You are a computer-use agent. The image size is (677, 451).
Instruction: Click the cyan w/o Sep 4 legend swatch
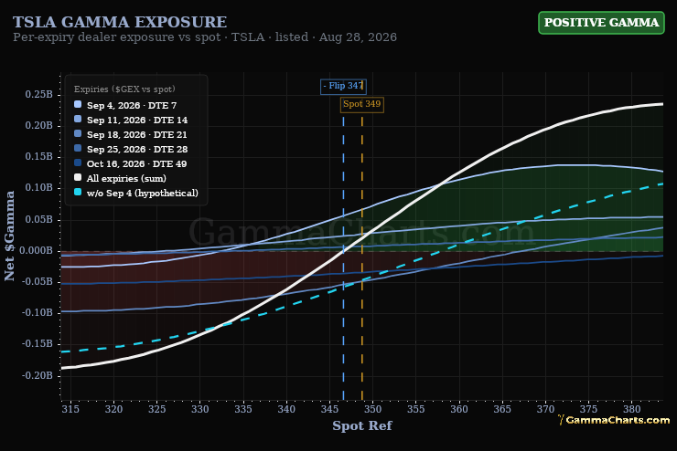[x=78, y=192]
